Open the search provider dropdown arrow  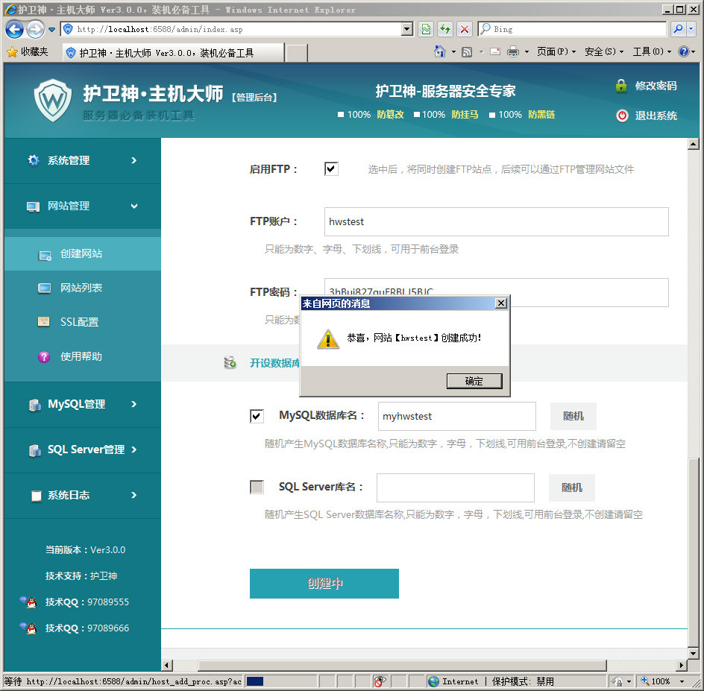(x=691, y=29)
